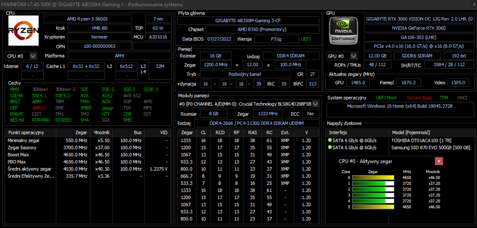Click the 1200.0 MHz memory clock field
Viewport: 477px width, 228px height.
pos(216,65)
